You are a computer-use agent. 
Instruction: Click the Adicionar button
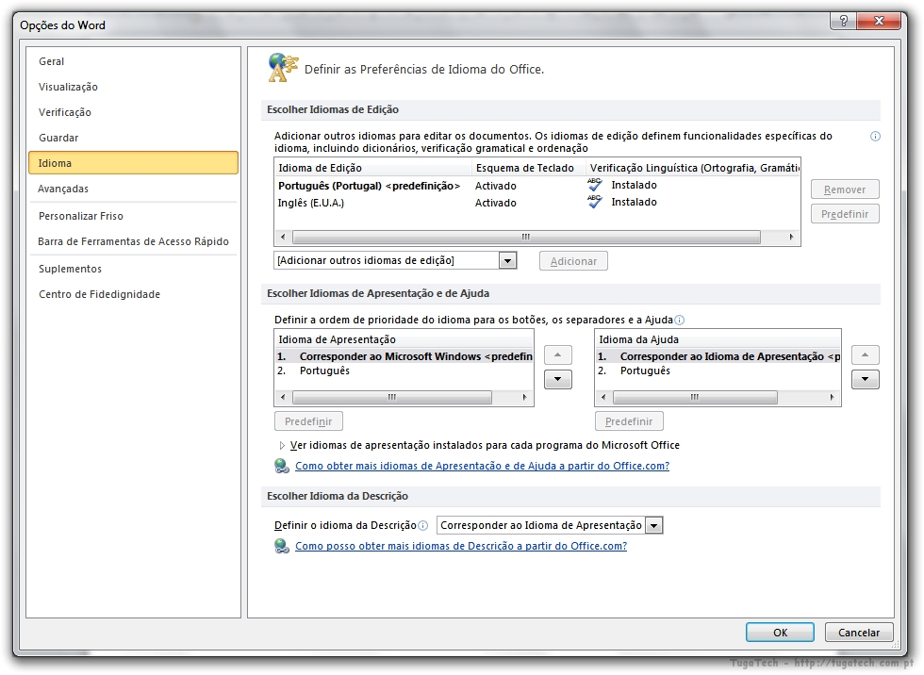click(x=573, y=261)
